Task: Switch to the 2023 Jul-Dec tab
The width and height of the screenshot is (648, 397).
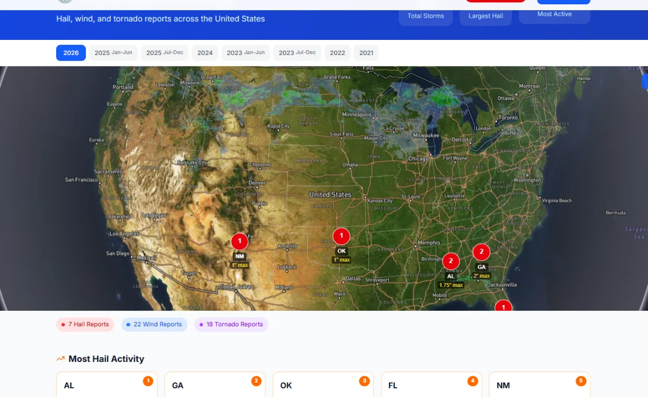Action: (296, 53)
